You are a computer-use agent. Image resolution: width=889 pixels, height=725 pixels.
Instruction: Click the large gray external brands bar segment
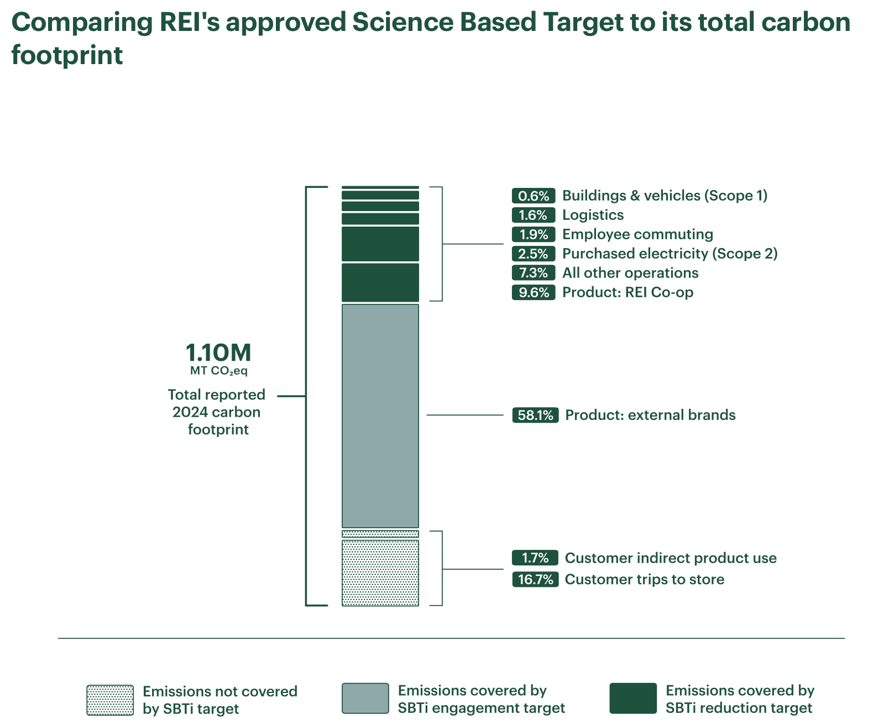(x=380, y=416)
